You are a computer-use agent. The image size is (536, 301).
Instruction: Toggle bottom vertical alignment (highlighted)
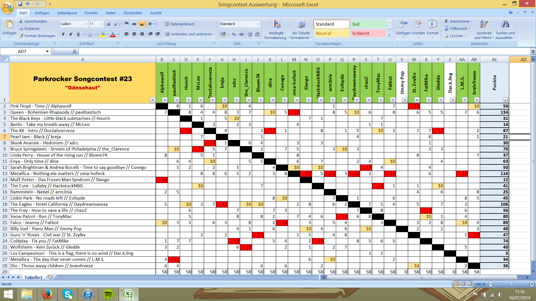tap(142, 24)
